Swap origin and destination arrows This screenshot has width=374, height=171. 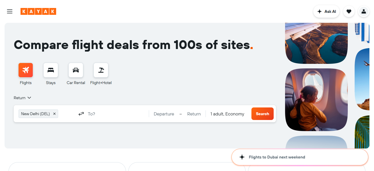click(x=81, y=114)
